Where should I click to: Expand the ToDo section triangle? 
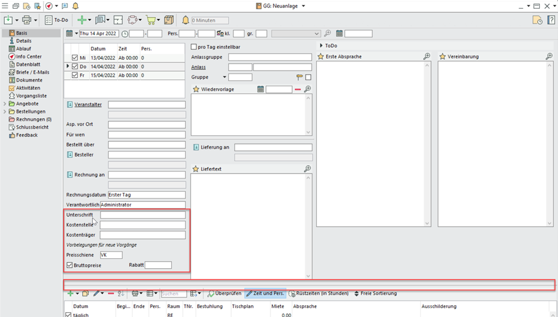(x=321, y=45)
